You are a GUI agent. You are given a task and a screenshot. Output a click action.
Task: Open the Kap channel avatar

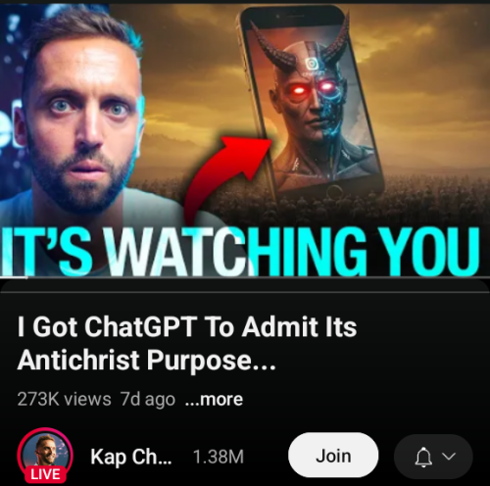[x=45, y=456]
